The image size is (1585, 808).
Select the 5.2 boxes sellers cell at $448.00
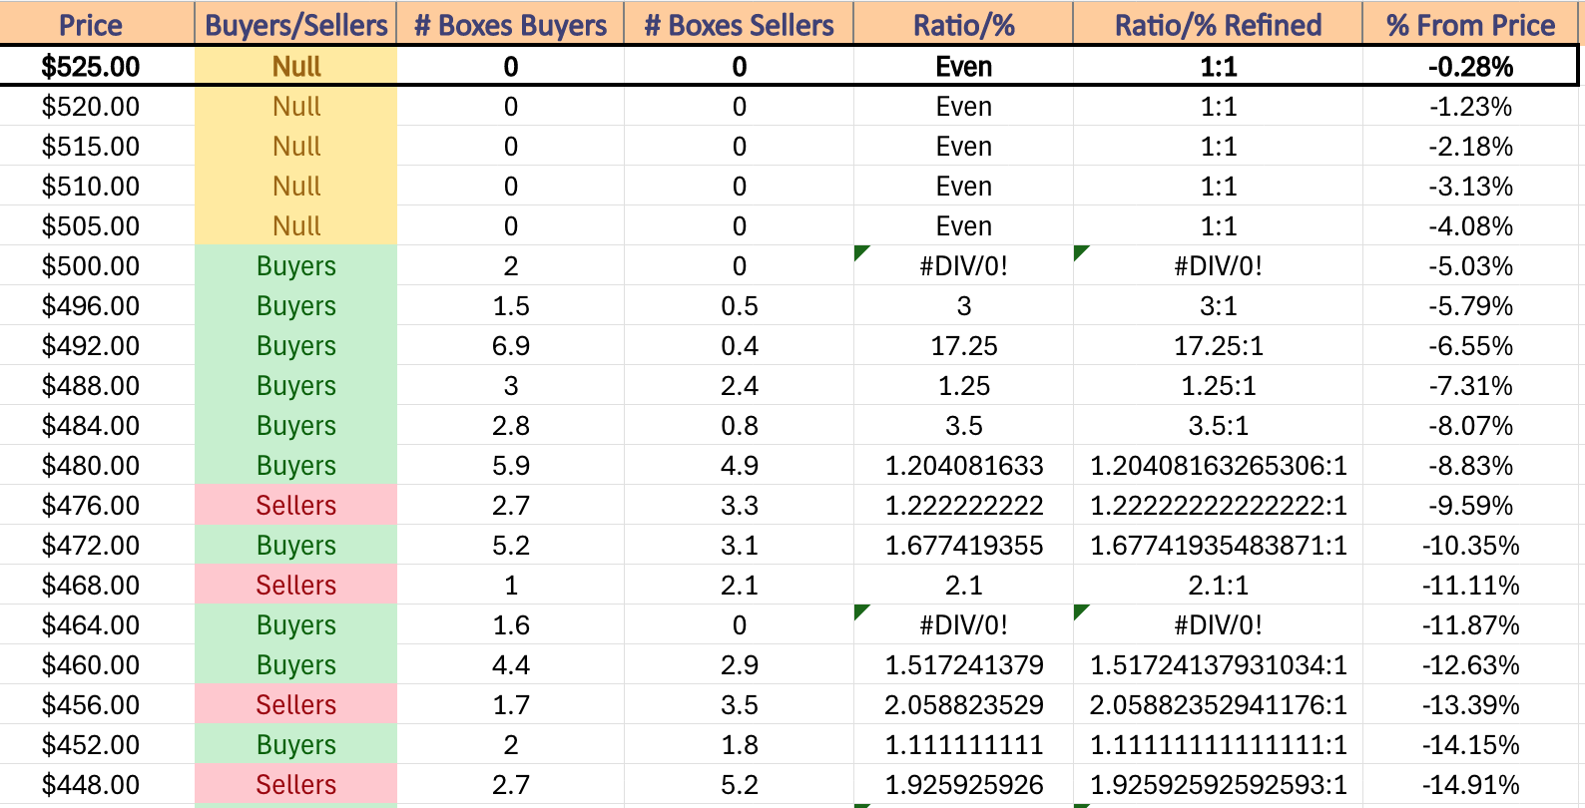pos(739,784)
